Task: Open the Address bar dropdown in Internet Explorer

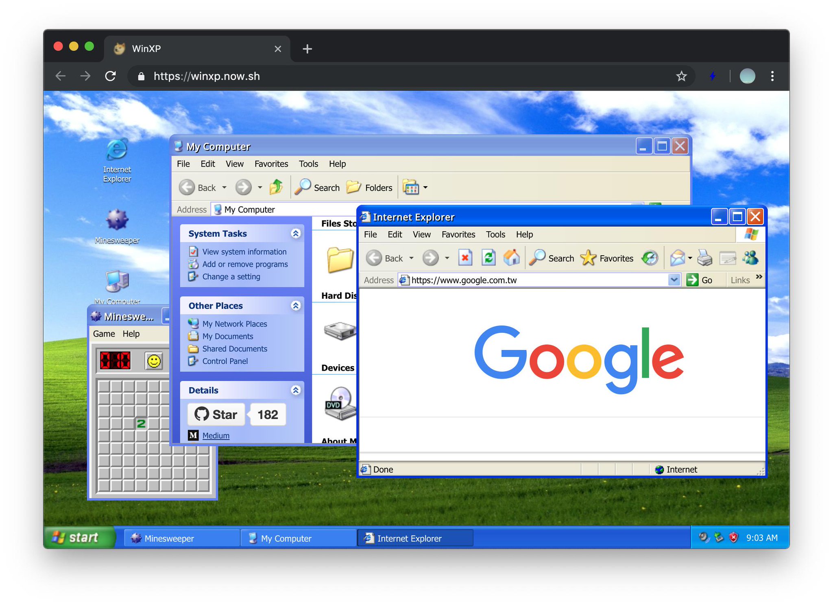Action: tap(674, 280)
